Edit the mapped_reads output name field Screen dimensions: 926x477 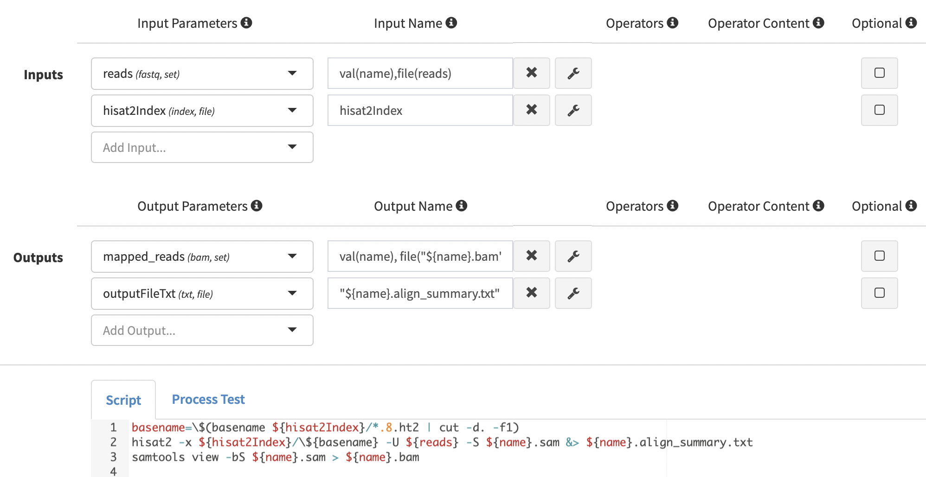coord(420,256)
